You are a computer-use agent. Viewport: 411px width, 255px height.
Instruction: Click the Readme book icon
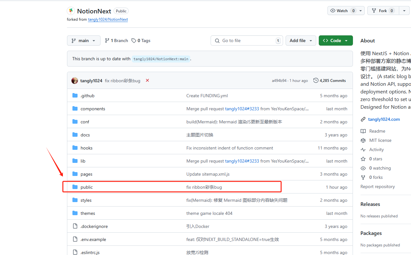(x=363, y=131)
